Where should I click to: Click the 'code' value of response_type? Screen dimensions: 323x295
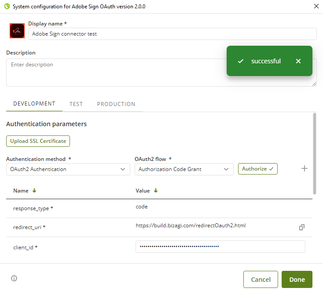coord(142,207)
